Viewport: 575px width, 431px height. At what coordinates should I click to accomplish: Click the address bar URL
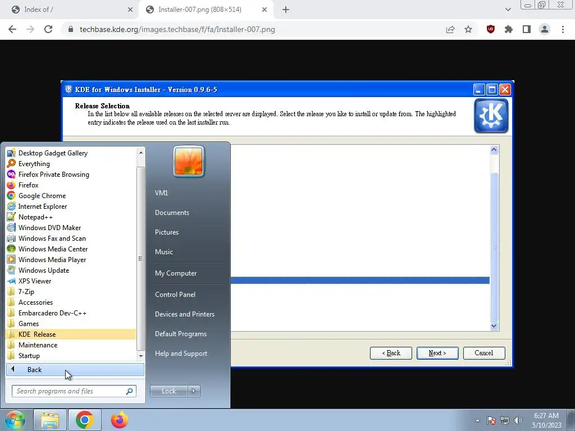coord(177,29)
